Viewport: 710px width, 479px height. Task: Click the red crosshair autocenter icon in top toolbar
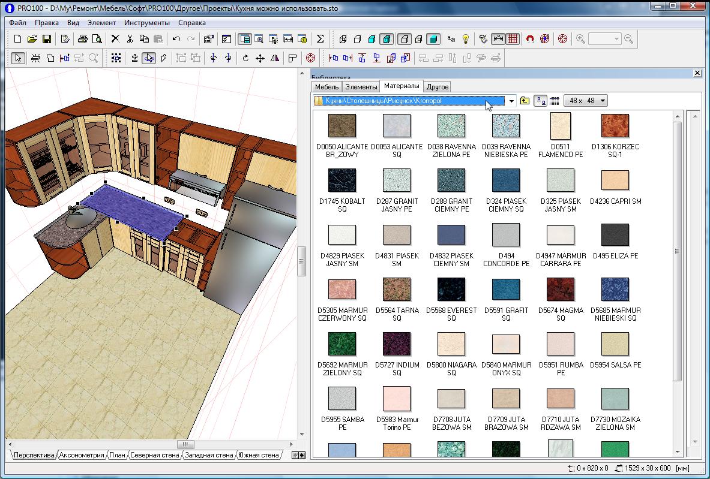tap(562, 39)
